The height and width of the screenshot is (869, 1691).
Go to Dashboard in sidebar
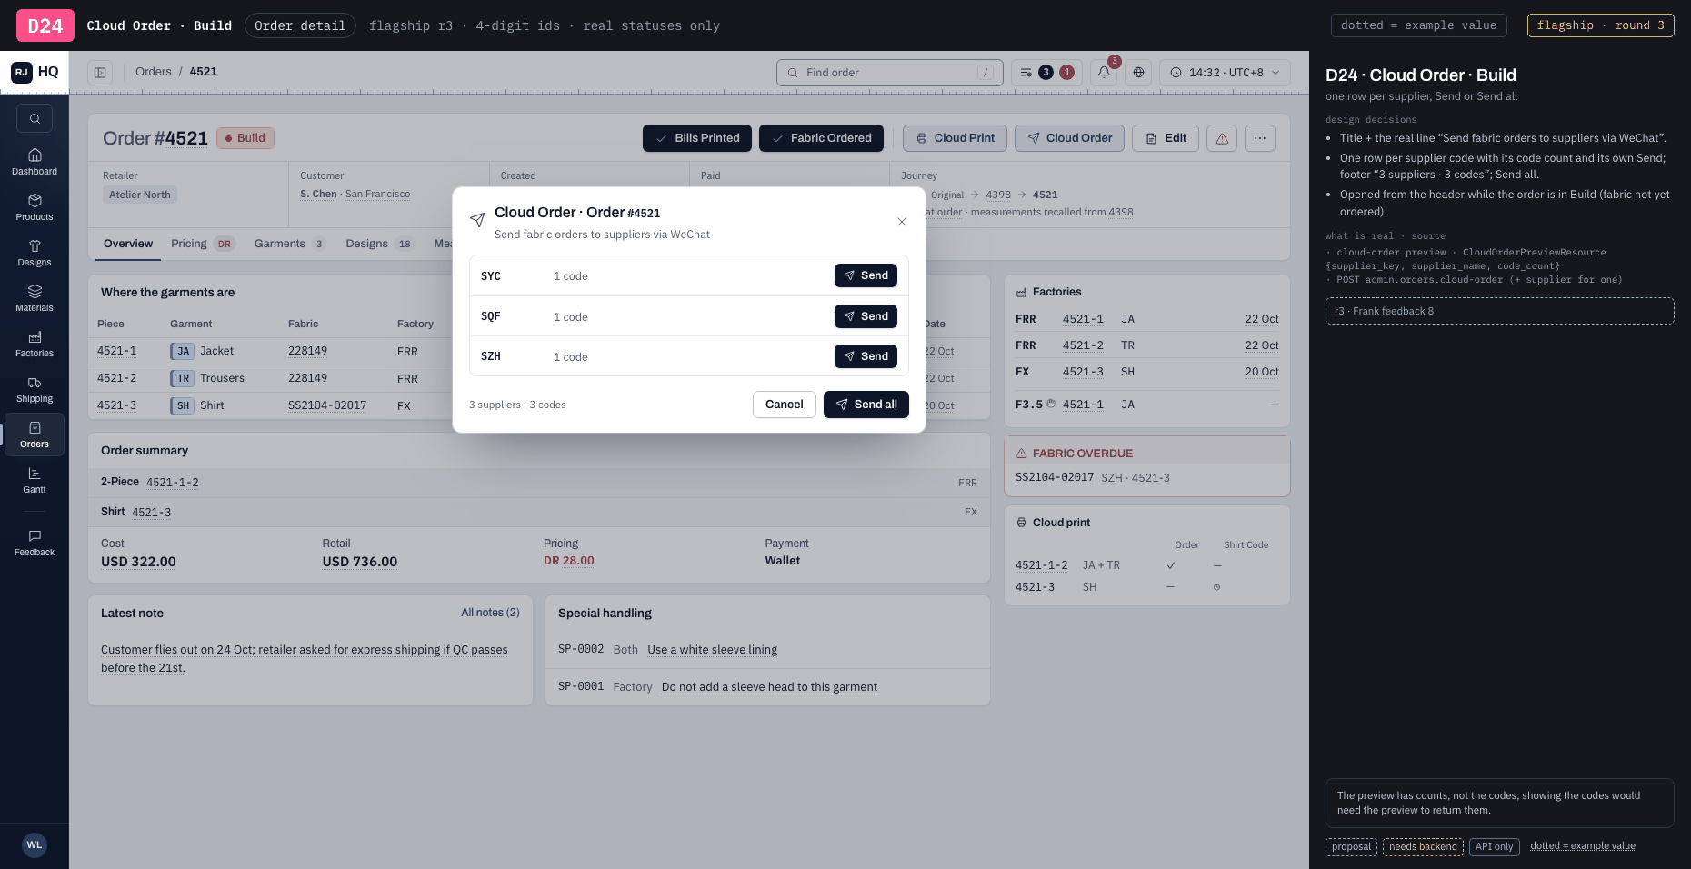35,162
